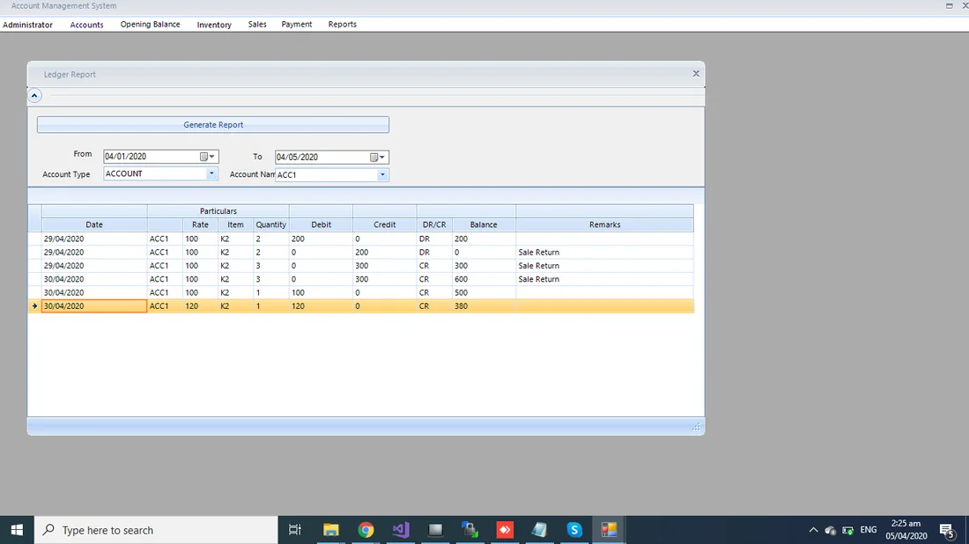Open the notepad app on the taskbar
Image resolution: width=969 pixels, height=544 pixels.
[539, 530]
